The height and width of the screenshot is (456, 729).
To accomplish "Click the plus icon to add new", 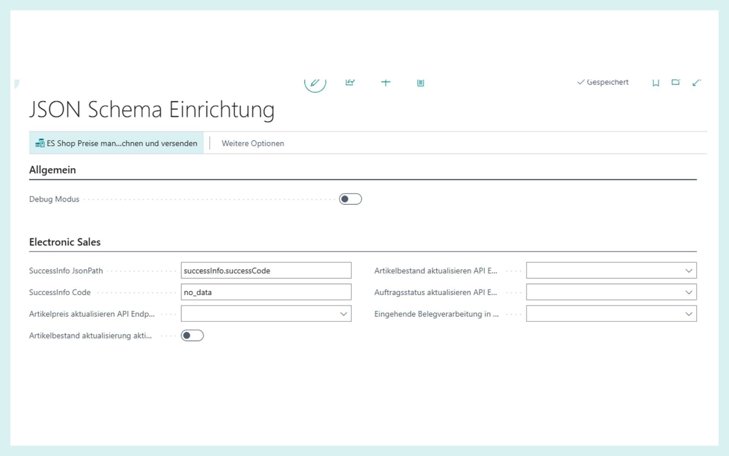I will click(x=386, y=83).
